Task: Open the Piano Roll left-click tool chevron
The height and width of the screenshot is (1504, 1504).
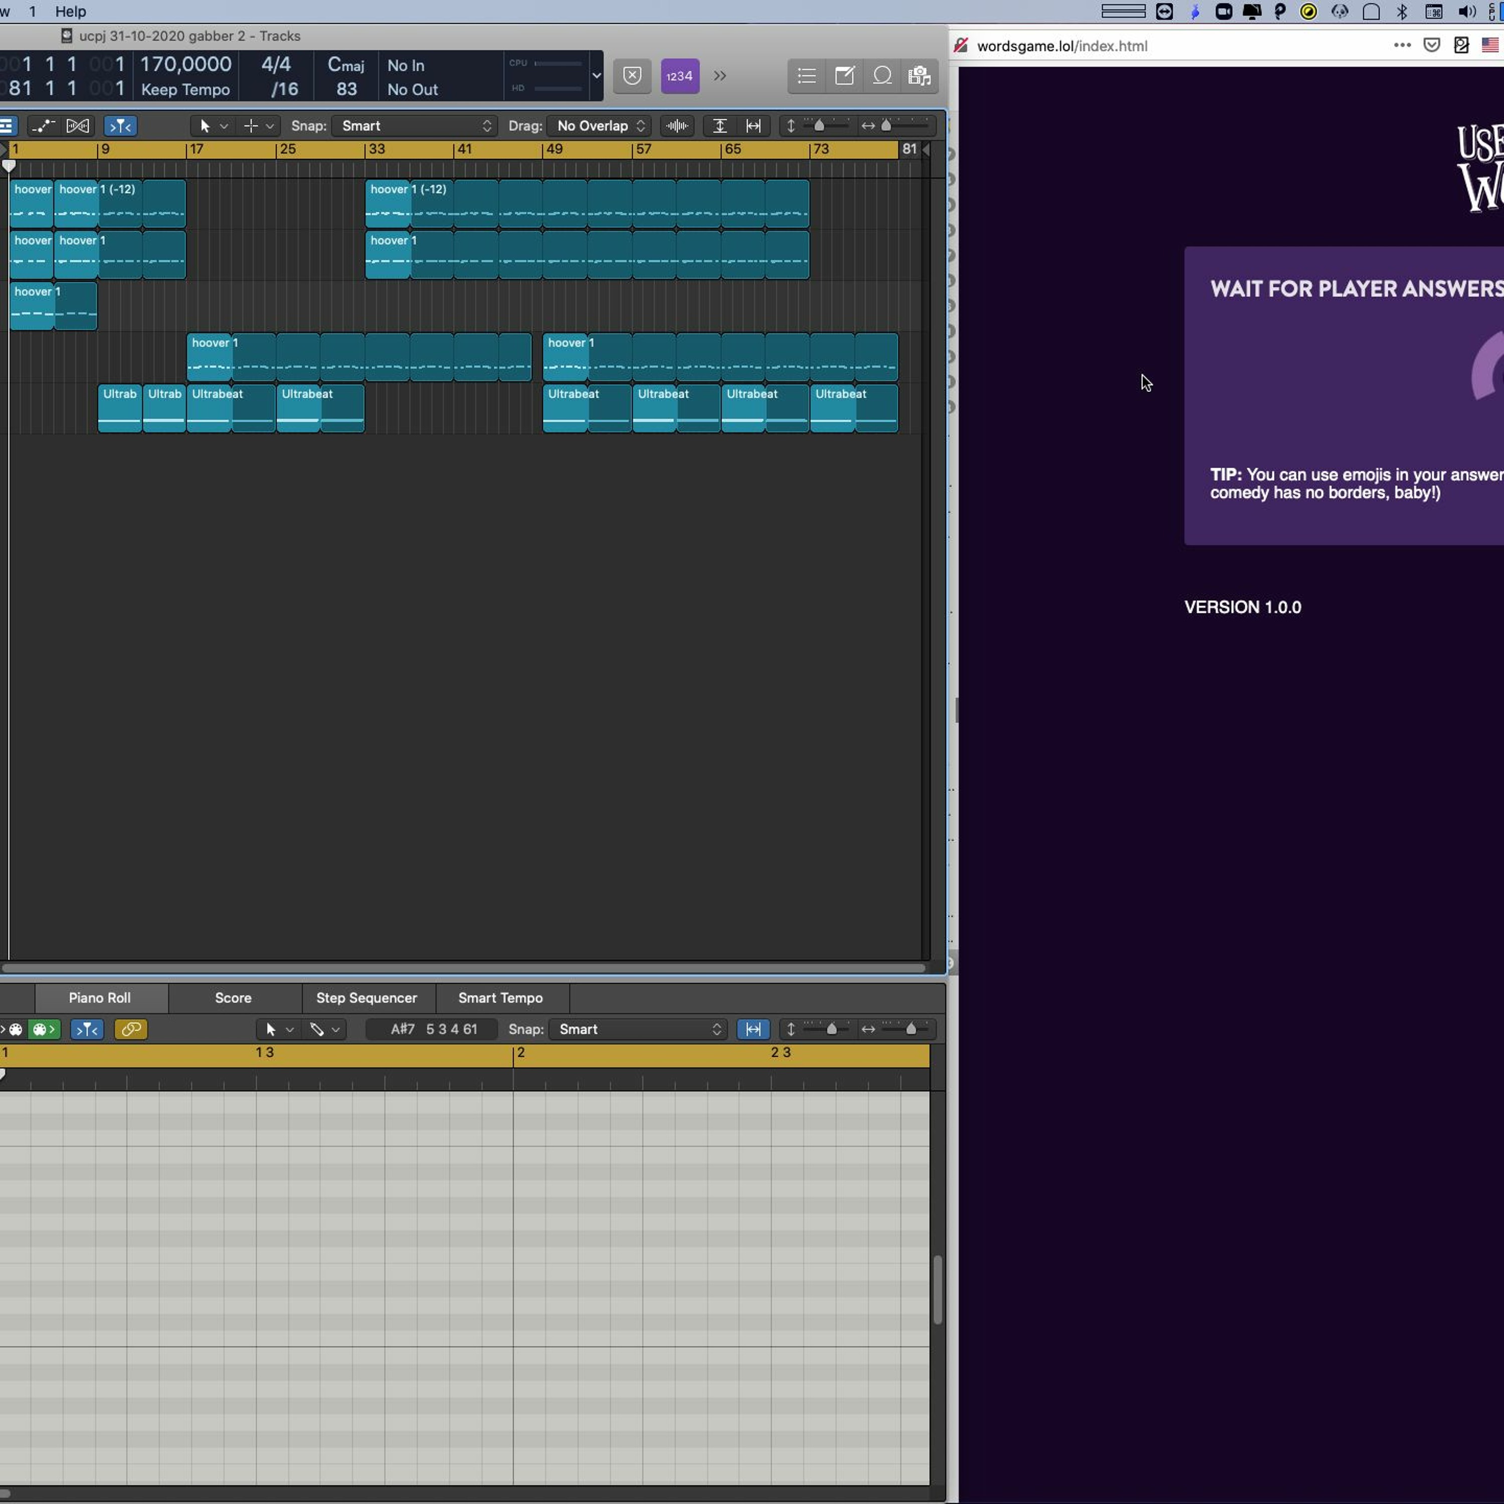Action: click(290, 1030)
